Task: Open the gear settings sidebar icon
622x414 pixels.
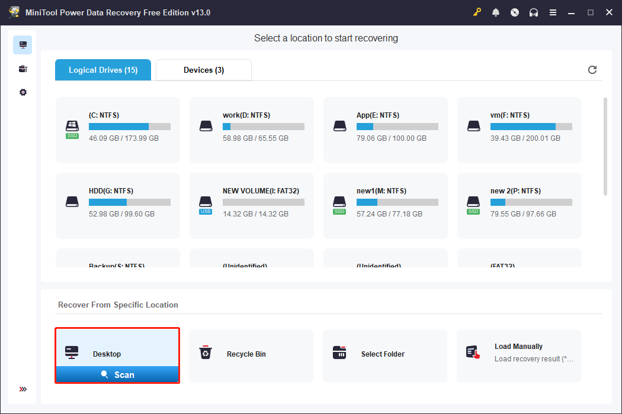Action: click(x=23, y=92)
